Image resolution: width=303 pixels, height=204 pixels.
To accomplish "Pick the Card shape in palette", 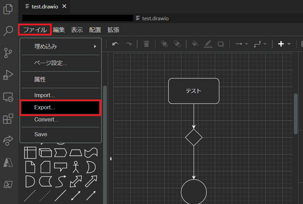I will [45, 167].
